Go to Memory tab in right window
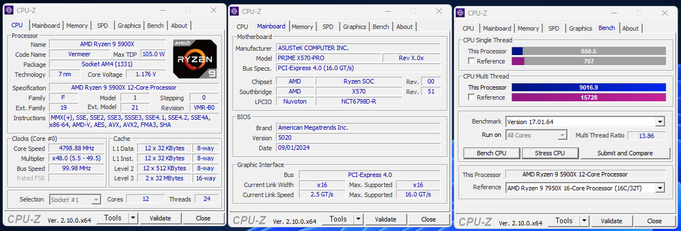 coord(528,28)
